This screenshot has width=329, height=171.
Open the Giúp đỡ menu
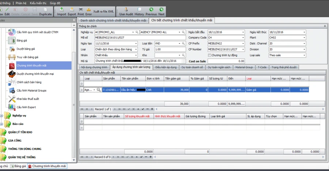click(55, 3)
